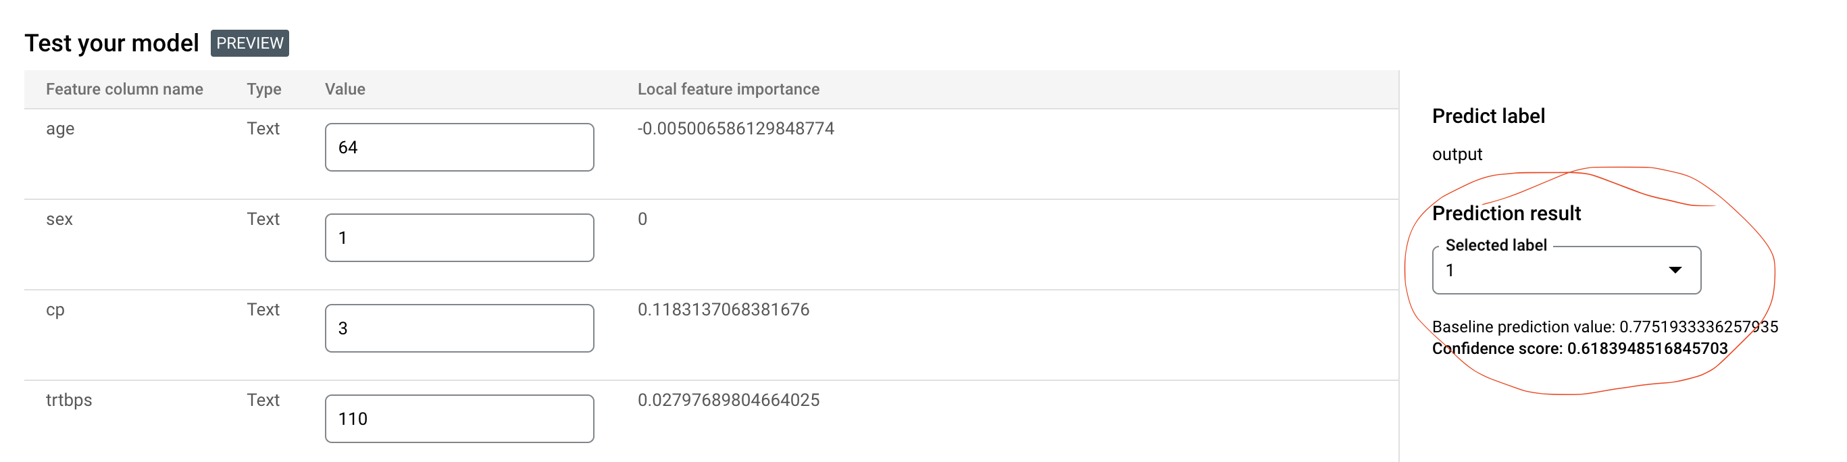The width and height of the screenshot is (1847, 462).
Task: Click the cp feature name cell
Action: tap(55, 309)
